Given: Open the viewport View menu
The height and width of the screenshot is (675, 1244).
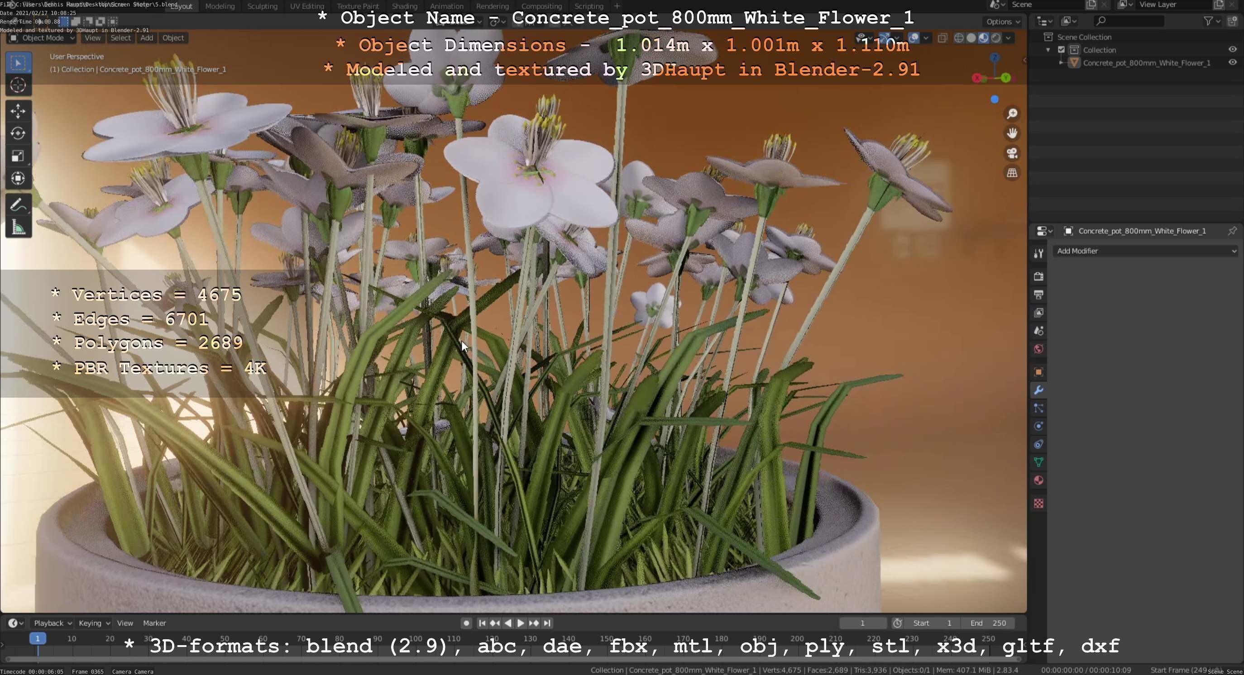Looking at the screenshot, I should click(x=93, y=38).
